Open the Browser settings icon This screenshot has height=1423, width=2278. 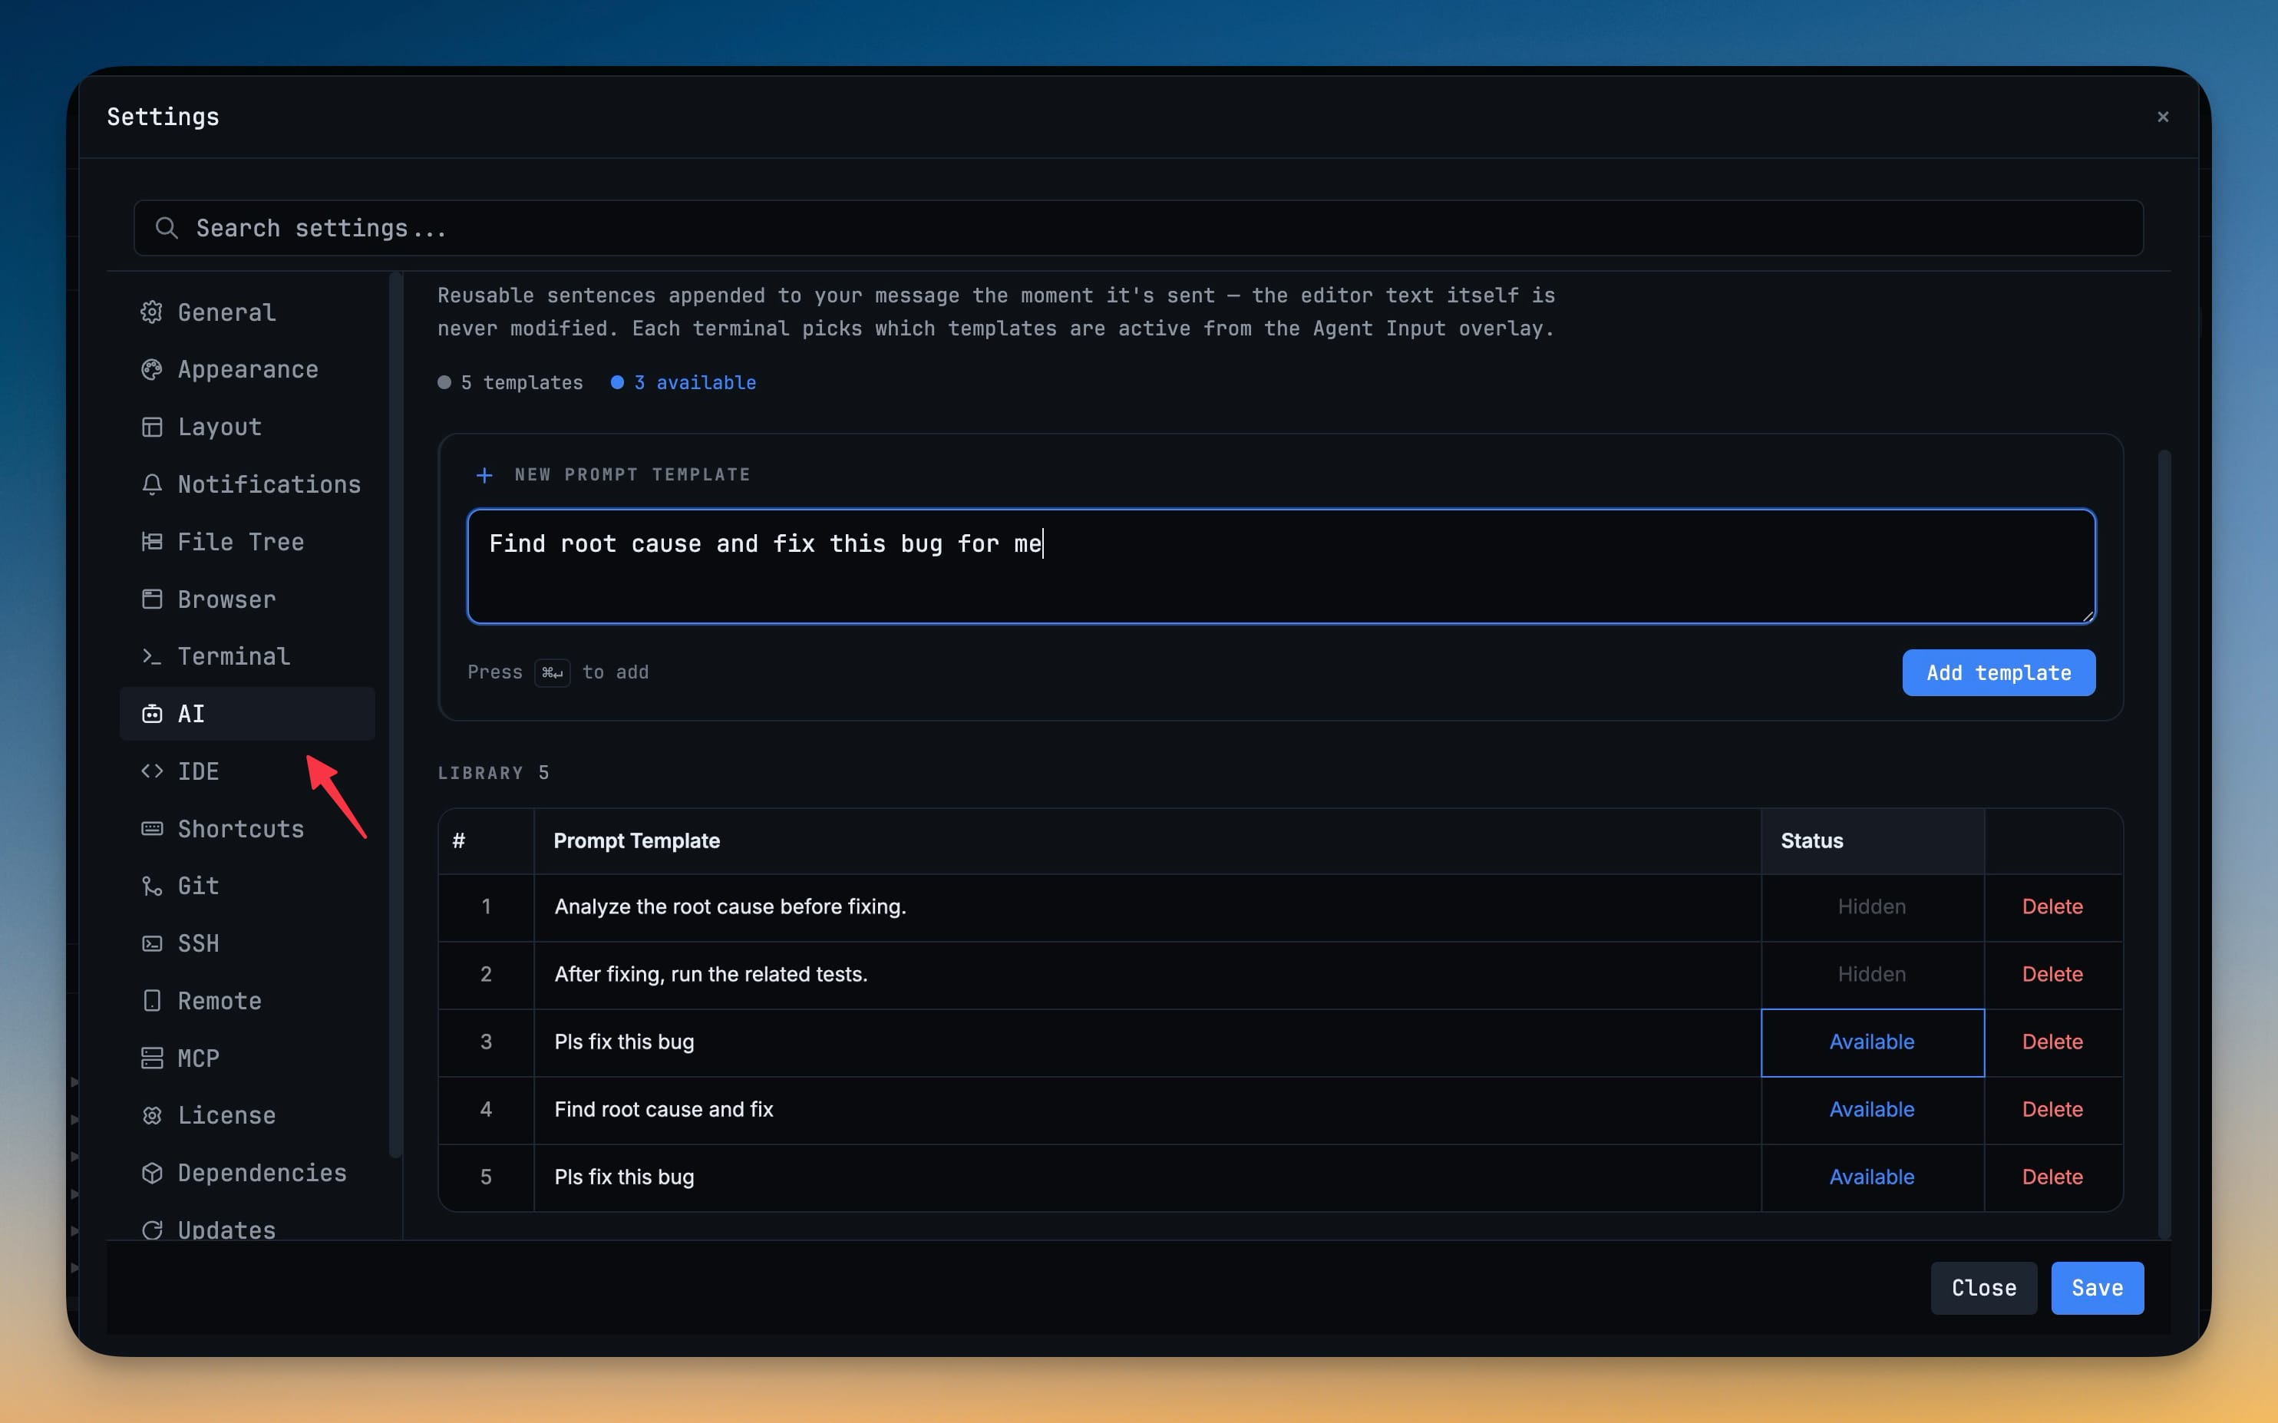coord(151,599)
